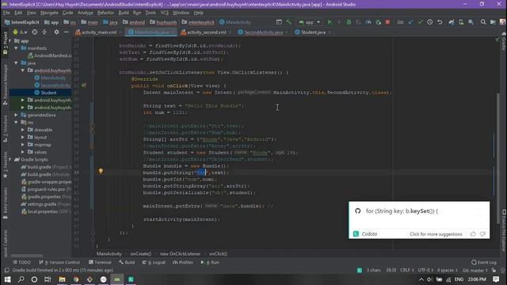The width and height of the screenshot is (507, 285).
Task: Open Windows Start menu
Action: pos(7,279)
